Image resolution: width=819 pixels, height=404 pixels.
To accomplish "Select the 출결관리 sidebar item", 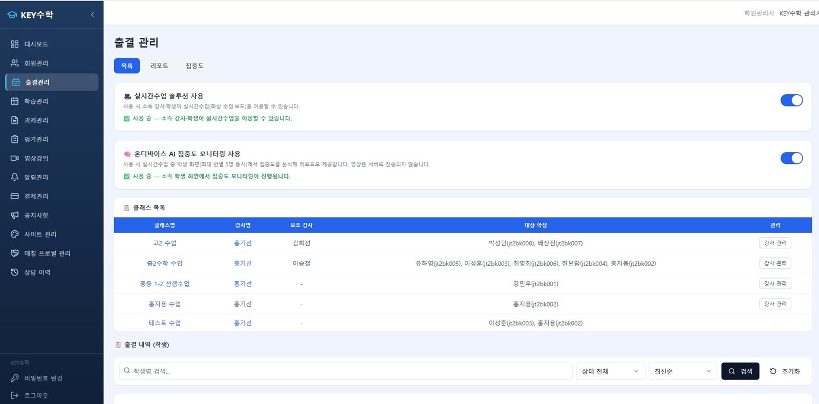I will [52, 82].
